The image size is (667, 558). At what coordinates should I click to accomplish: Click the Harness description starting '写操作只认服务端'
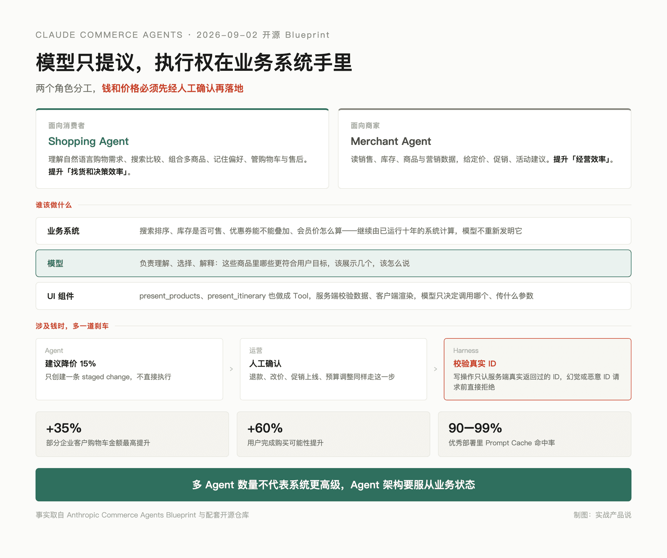537,382
